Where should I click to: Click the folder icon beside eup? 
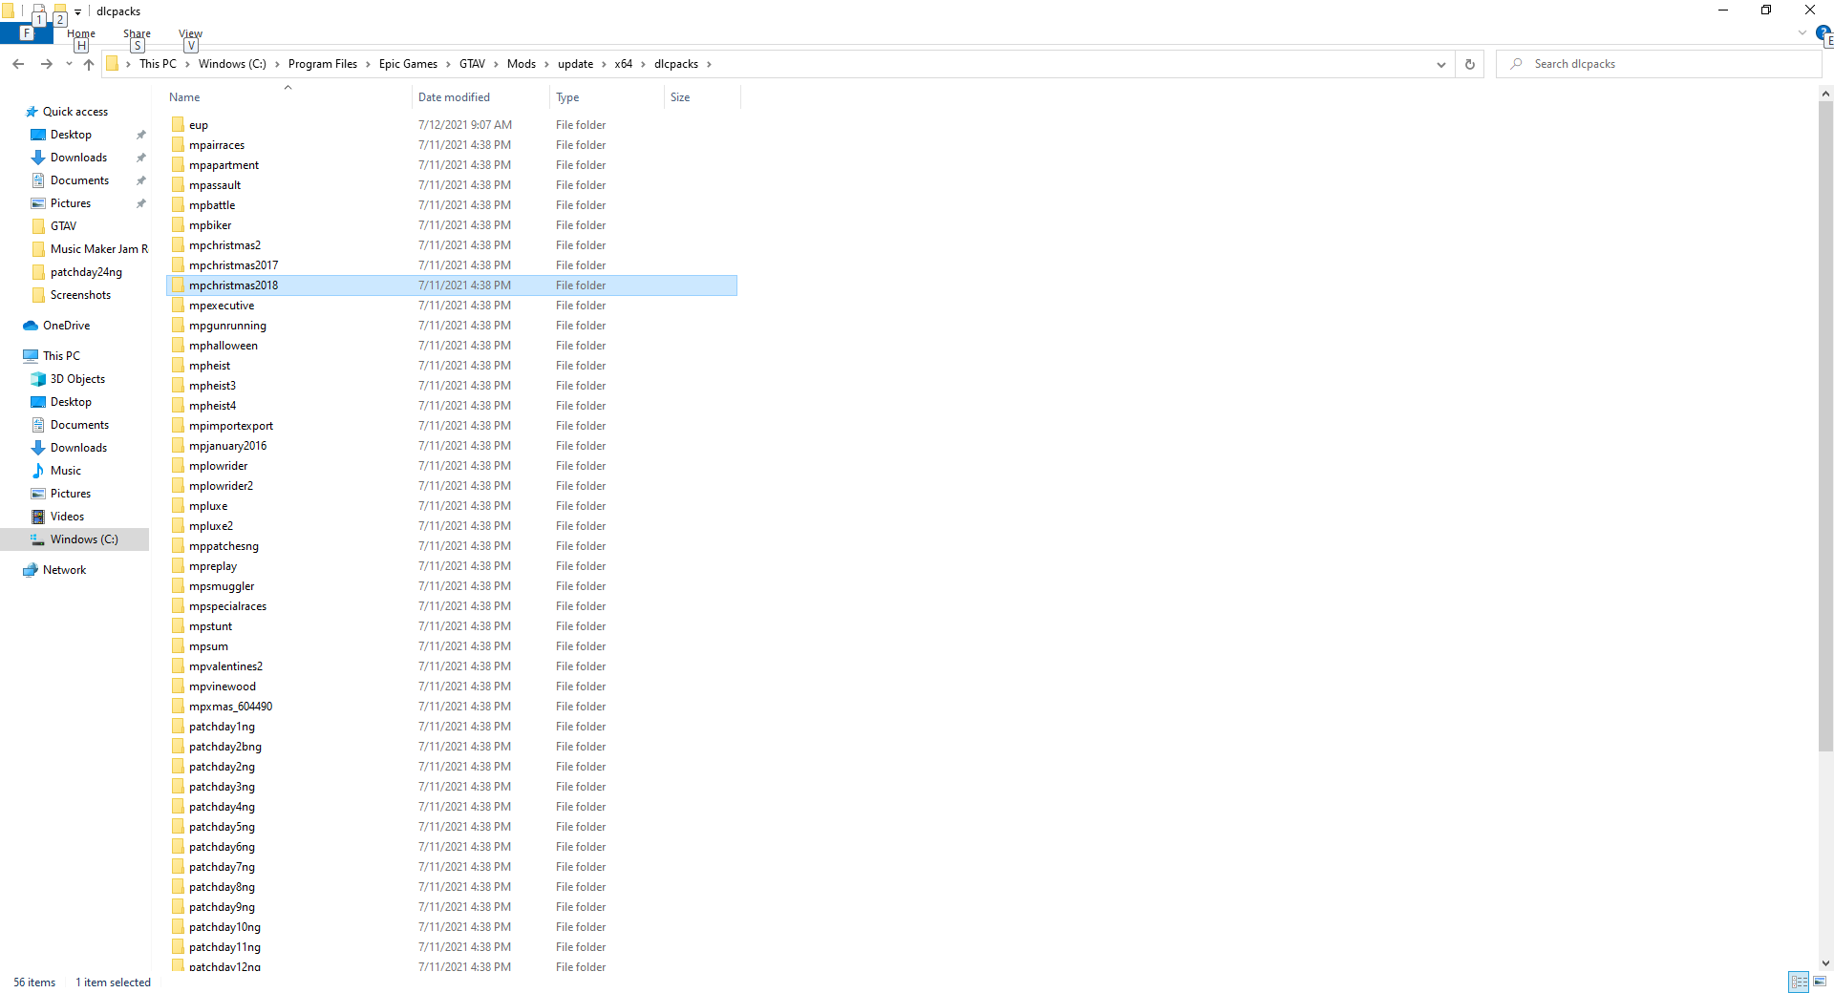coord(178,124)
